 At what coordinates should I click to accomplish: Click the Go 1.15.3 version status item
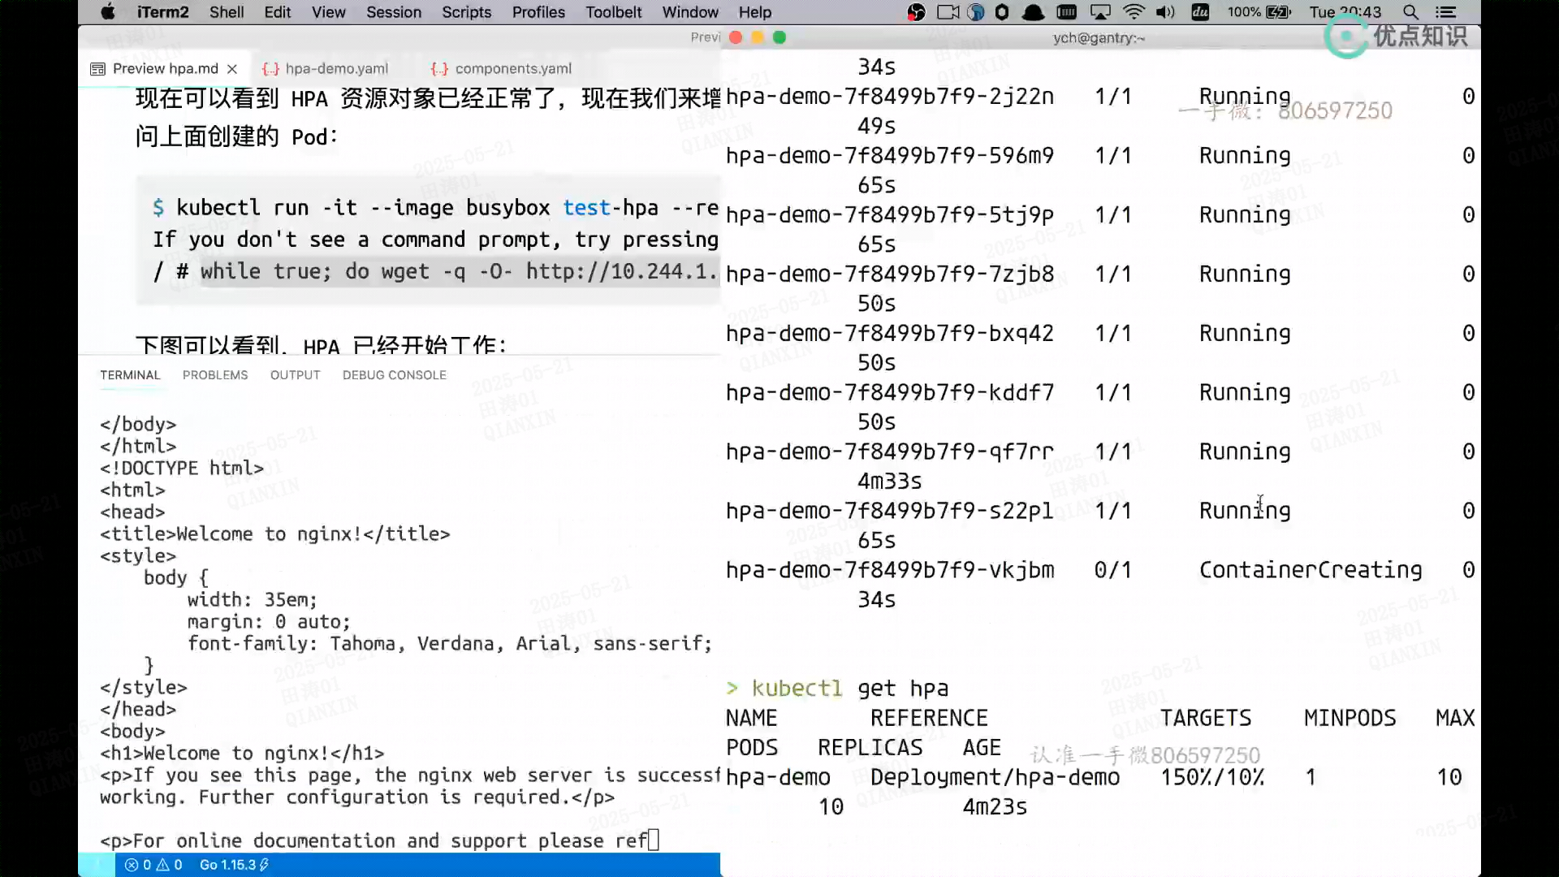(234, 865)
